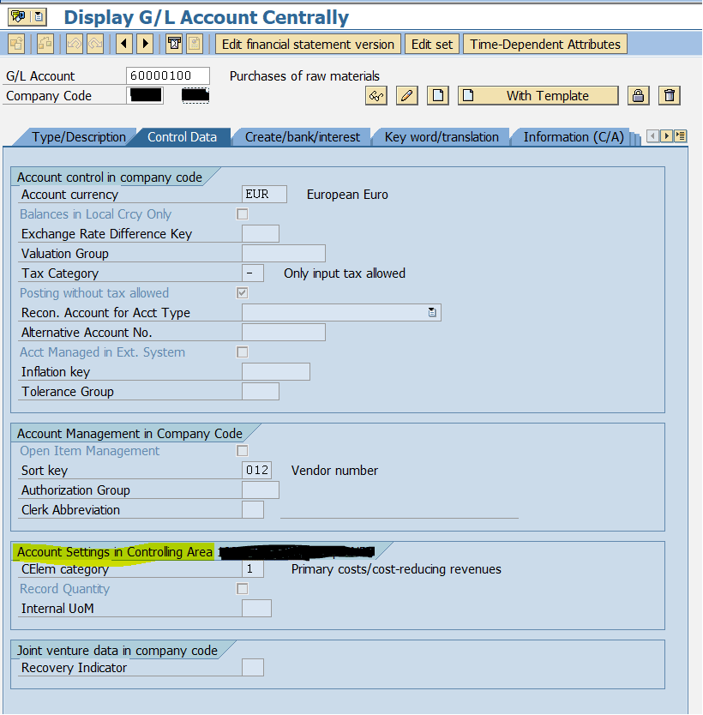
Task: Open the Recon. Account for Acct Type dropdown
Action: coord(434,312)
